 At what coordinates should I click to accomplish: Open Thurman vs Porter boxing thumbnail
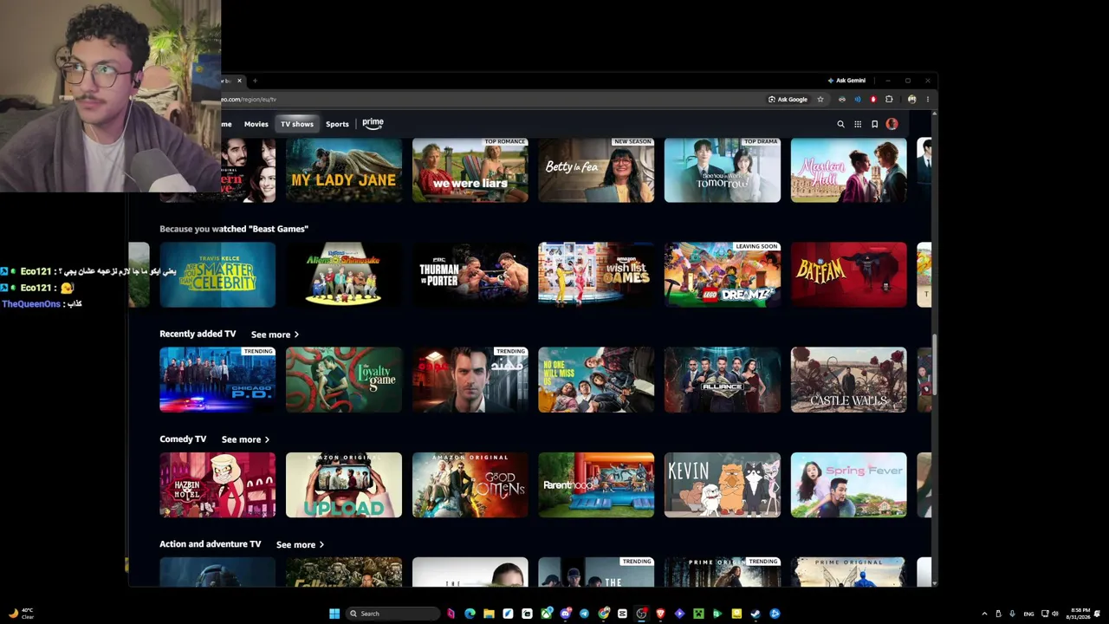tap(470, 275)
